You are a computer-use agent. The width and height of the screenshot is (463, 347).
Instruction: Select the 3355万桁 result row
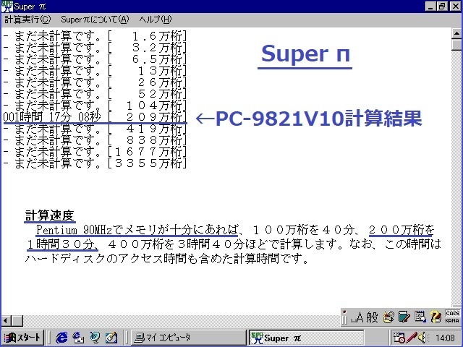(95, 163)
